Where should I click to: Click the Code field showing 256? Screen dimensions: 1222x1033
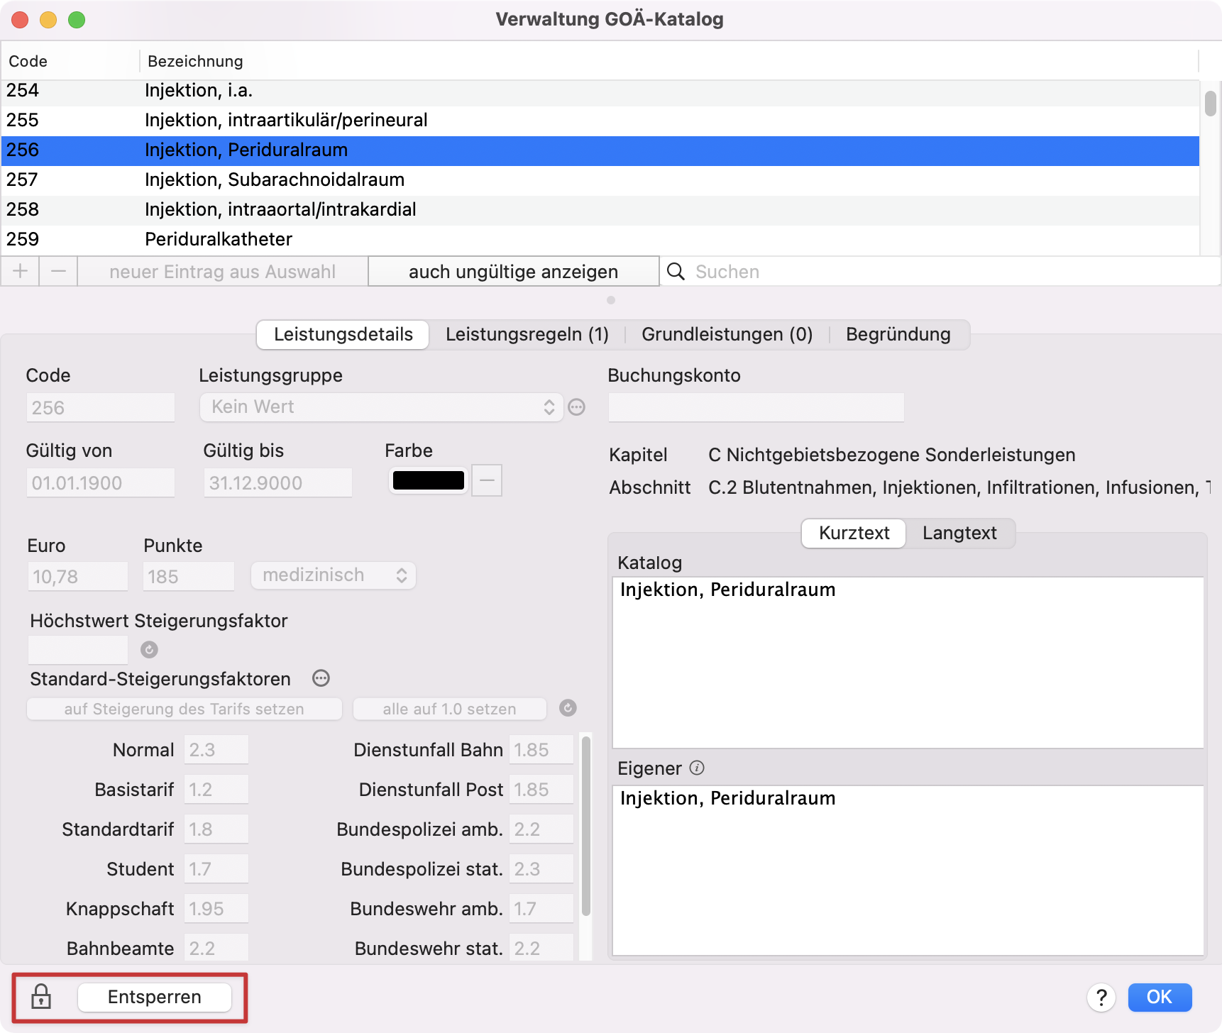point(100,407)
